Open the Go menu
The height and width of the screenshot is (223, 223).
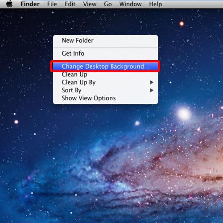(x=108, y=4)
